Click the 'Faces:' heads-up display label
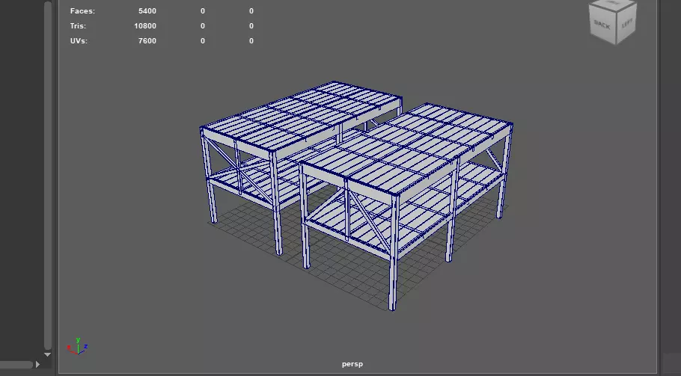Screen dimensions: 681x376 tap(82, 11)
